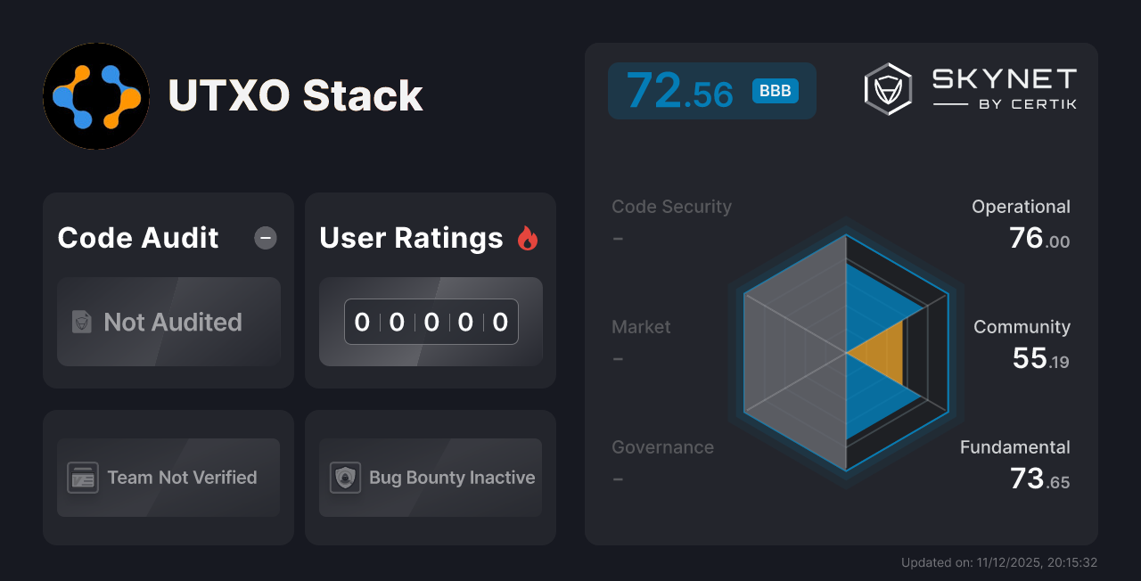Toggle the Team Not Verified status tile

pyautogui.click(x=168, y=478)
